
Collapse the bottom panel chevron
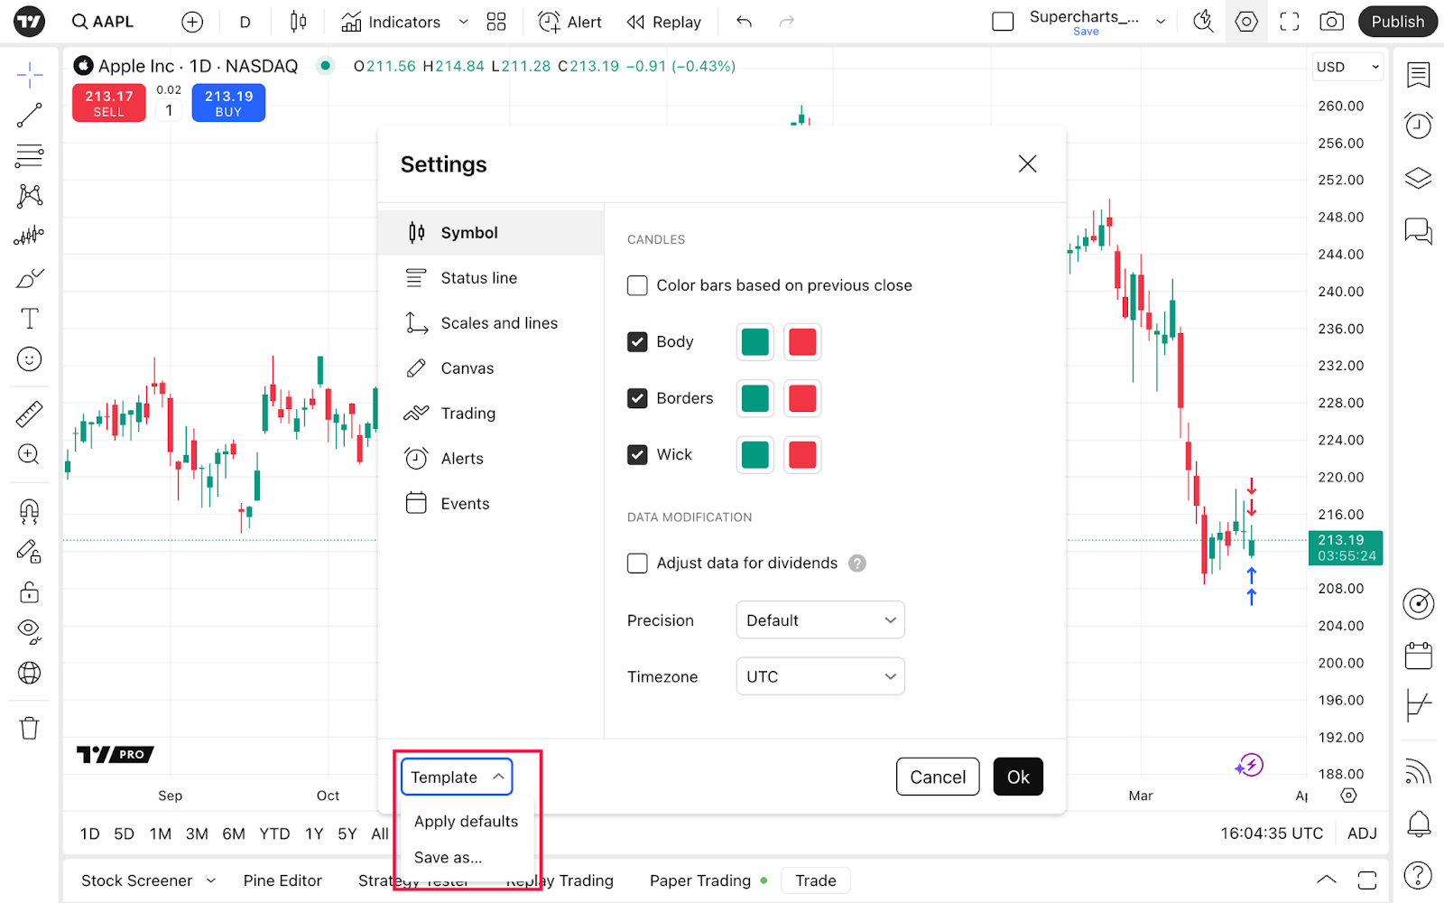point(1326,880)
